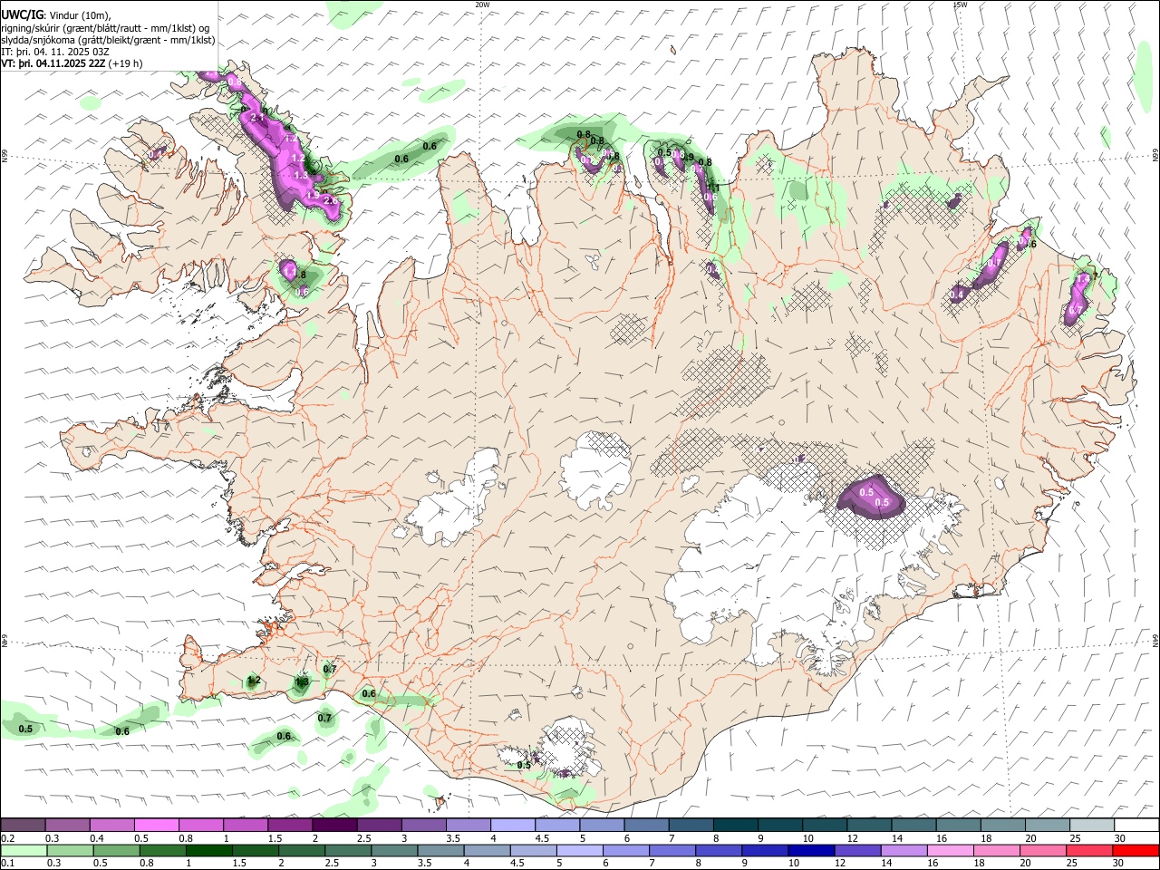This screenshot has height=870, width=1160.
Task: Click the 'UWC/IG: Vindur (10m),' title text
Action: tap(55, 14)
